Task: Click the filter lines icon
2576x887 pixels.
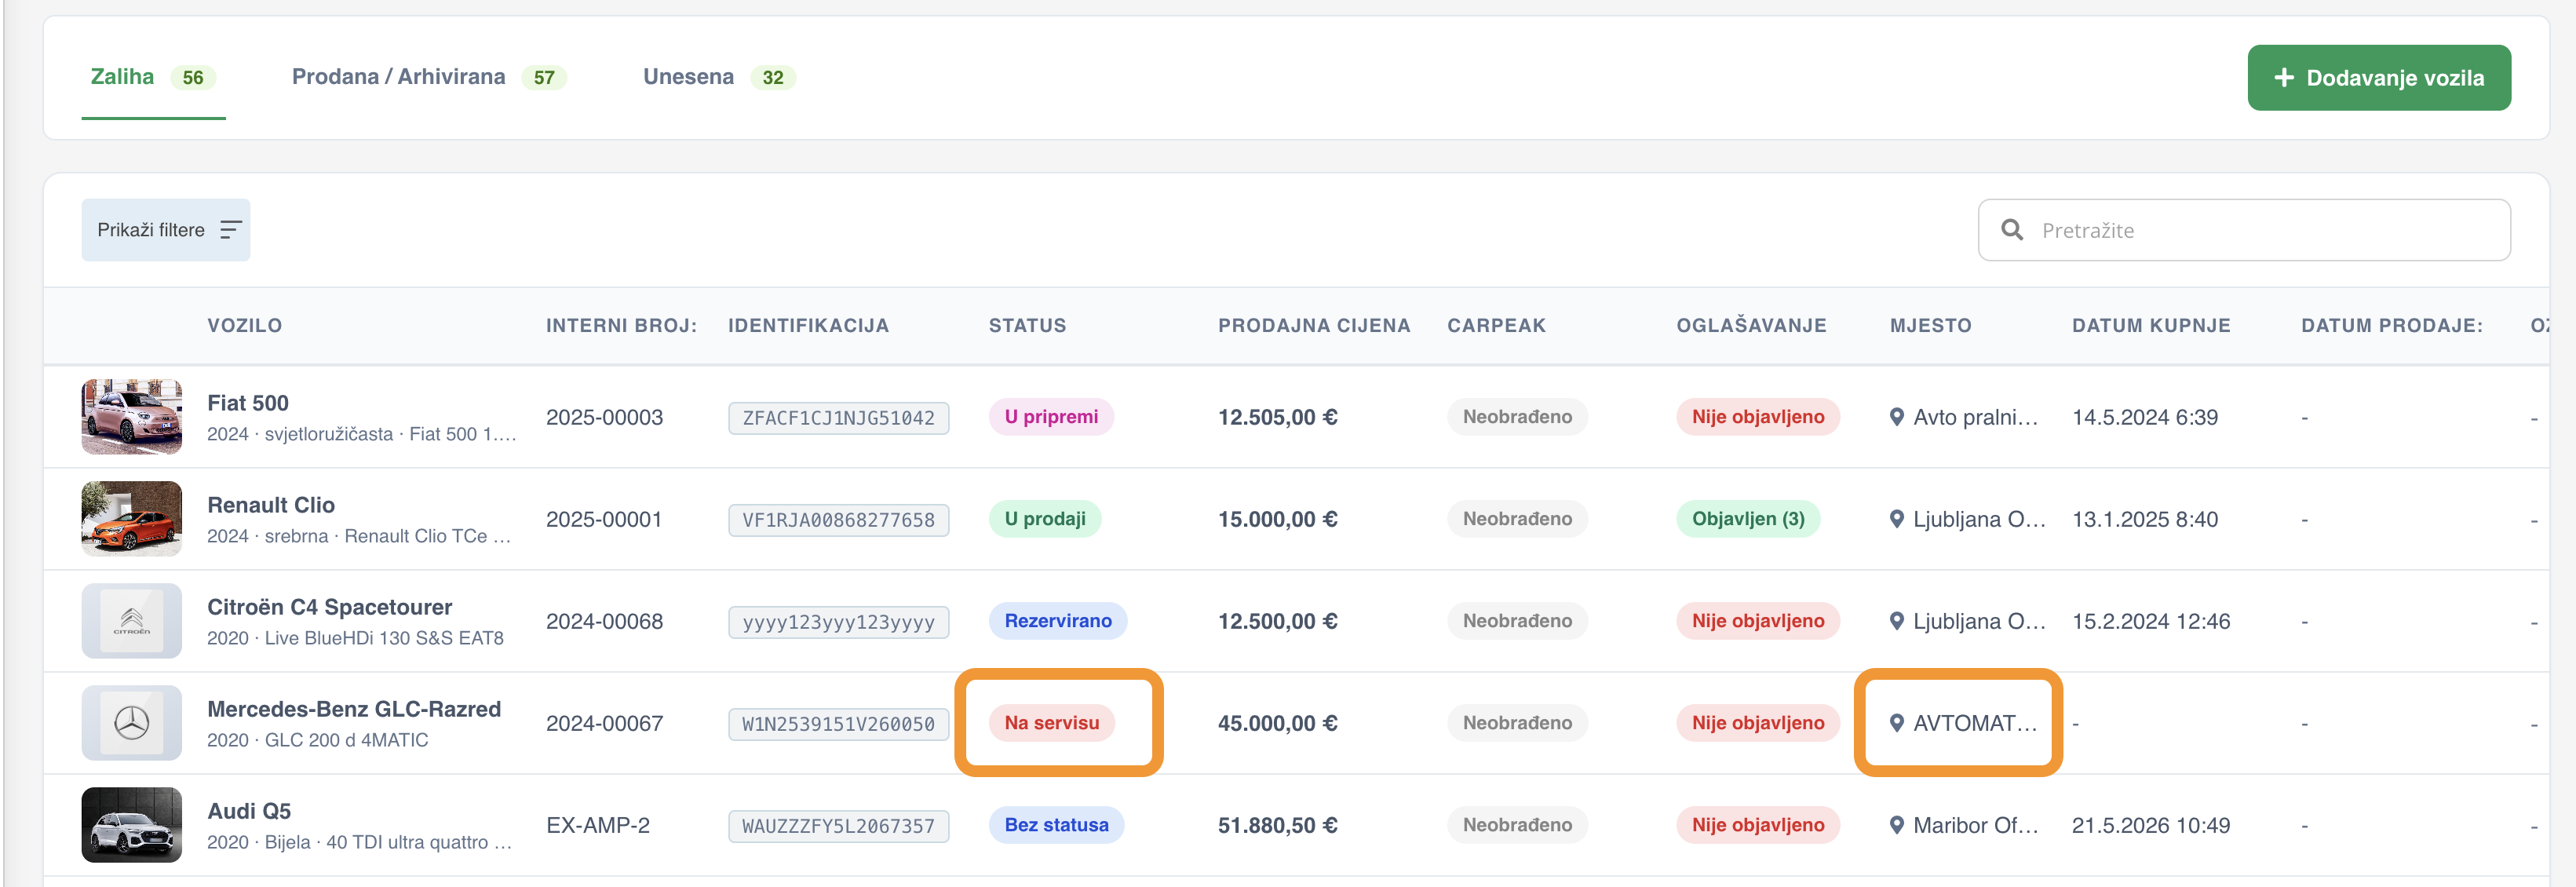Action: (231, 230)
